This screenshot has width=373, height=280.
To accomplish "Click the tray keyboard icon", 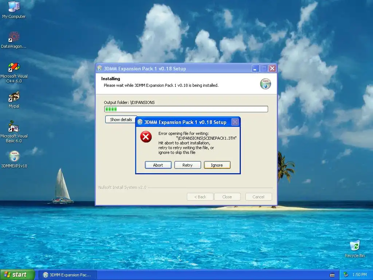I will (332, 275).
